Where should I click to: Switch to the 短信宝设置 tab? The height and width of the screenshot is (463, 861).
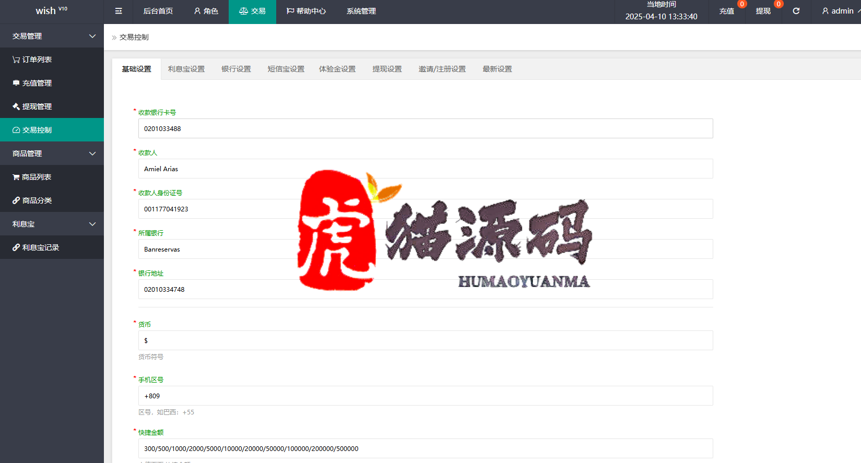(x=286, y=69)
